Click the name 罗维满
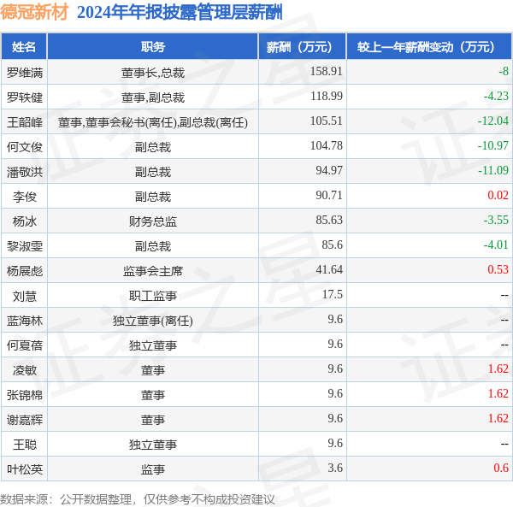Image resolution: width=513 pixels, height=507 pixels. pos(25,73)
